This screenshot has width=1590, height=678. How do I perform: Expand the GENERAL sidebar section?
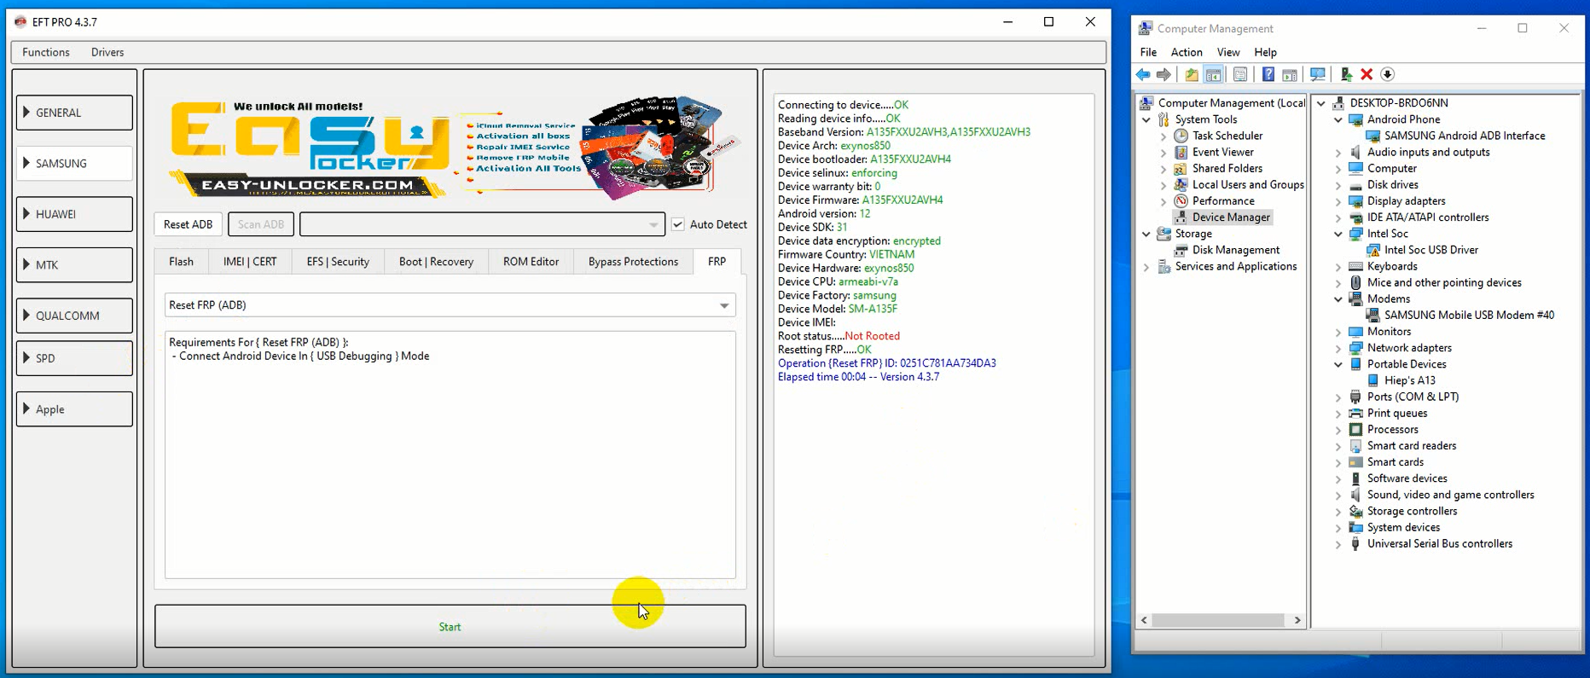(74, 113)
